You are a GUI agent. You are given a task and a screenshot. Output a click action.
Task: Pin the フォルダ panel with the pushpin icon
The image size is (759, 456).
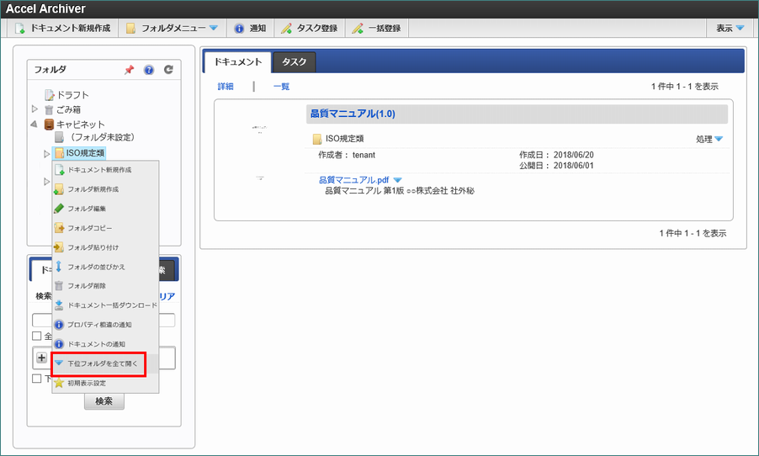point(129,71)
